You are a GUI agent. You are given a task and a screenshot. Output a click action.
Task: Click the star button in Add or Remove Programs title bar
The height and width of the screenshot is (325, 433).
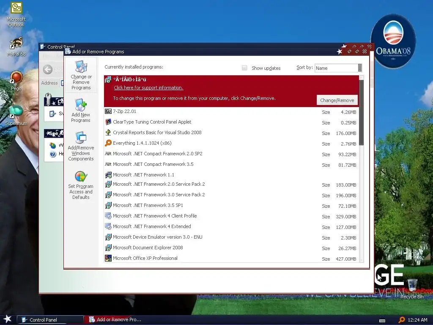pyautogui.click(x=340, y=52)
